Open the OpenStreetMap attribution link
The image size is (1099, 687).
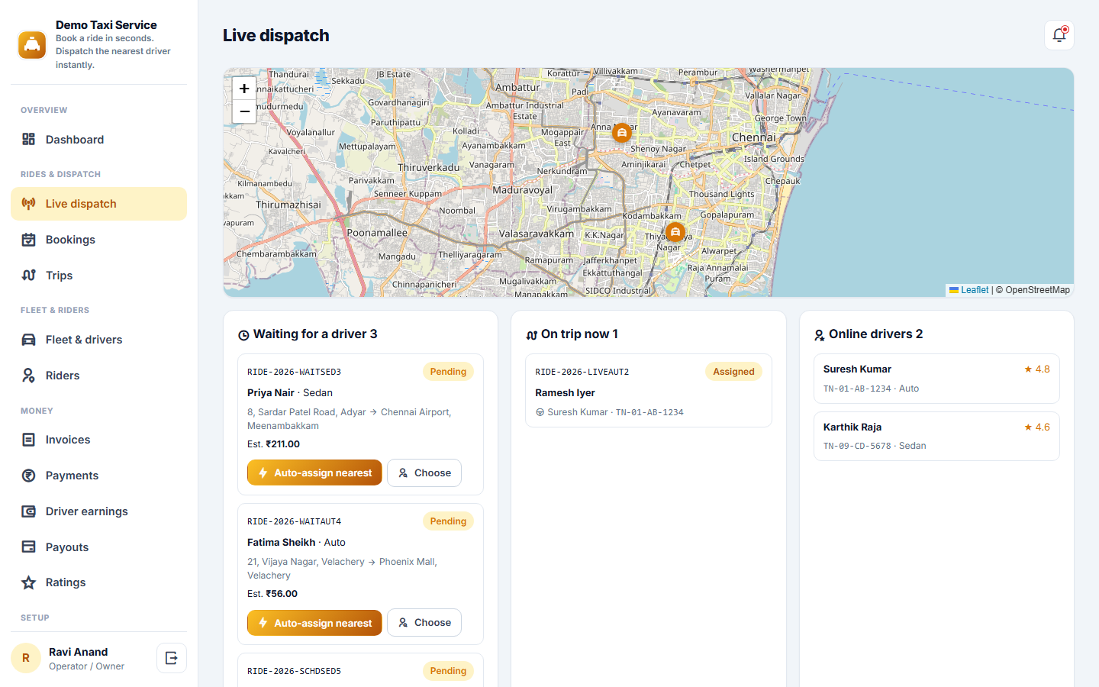coord(1037,290)
